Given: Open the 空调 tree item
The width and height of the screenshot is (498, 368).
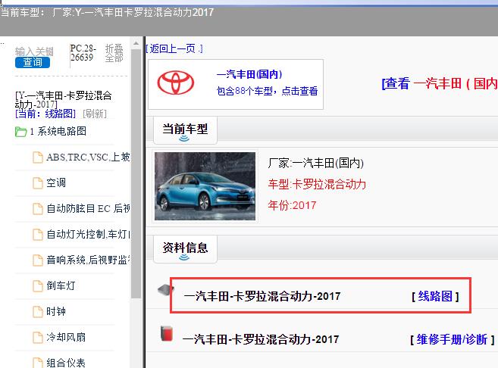Looking at the screenshot, I should pos(56,183).
